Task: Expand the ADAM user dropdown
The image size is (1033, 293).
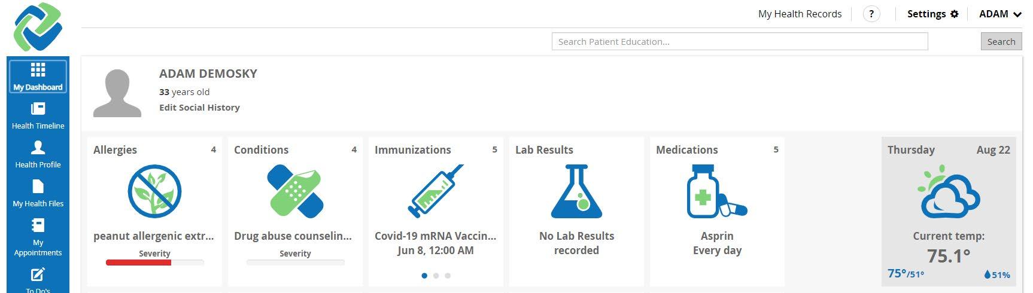Action: (1000, 14)
